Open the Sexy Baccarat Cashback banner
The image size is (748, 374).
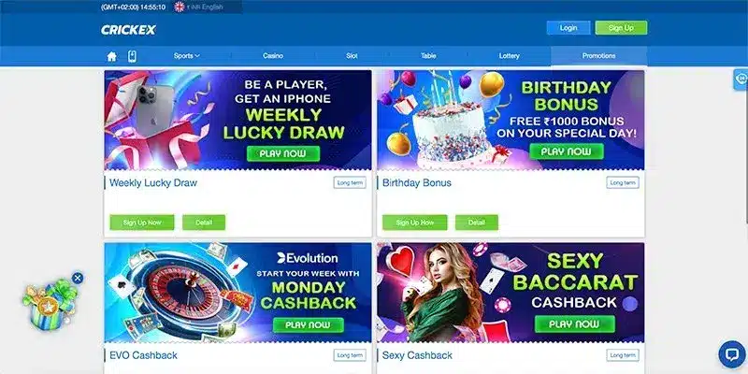[511, 293]
